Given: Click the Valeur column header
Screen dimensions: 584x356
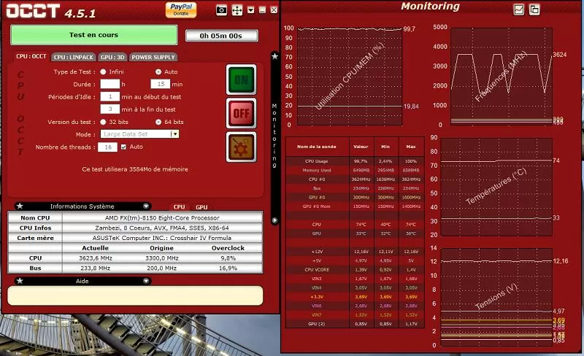Looking at the screenshot, I should [x=361, y=147].
